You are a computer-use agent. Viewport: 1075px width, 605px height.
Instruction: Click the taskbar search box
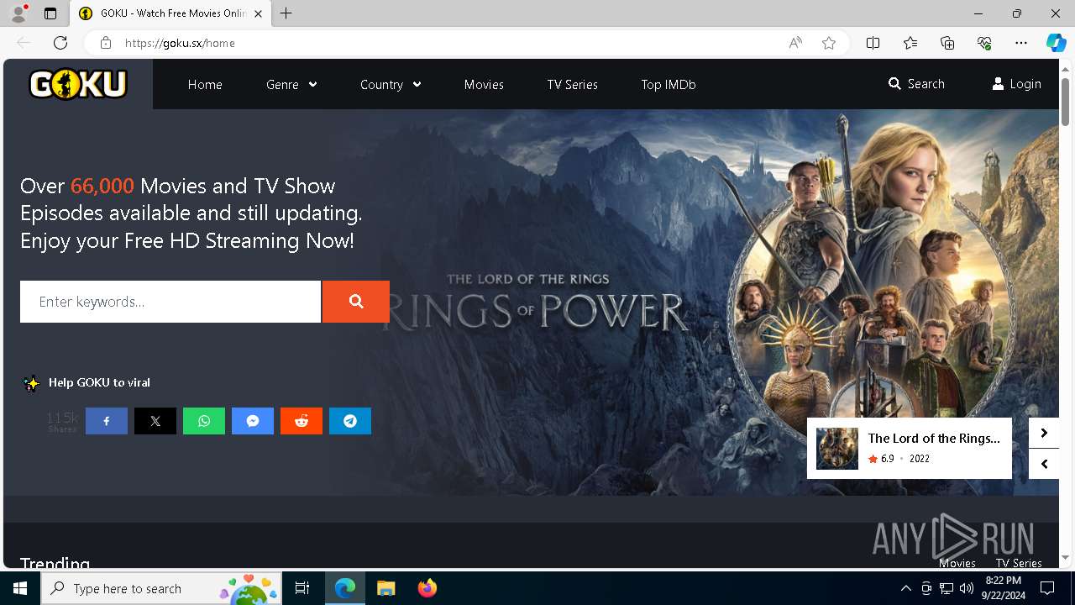click(161, 588)
